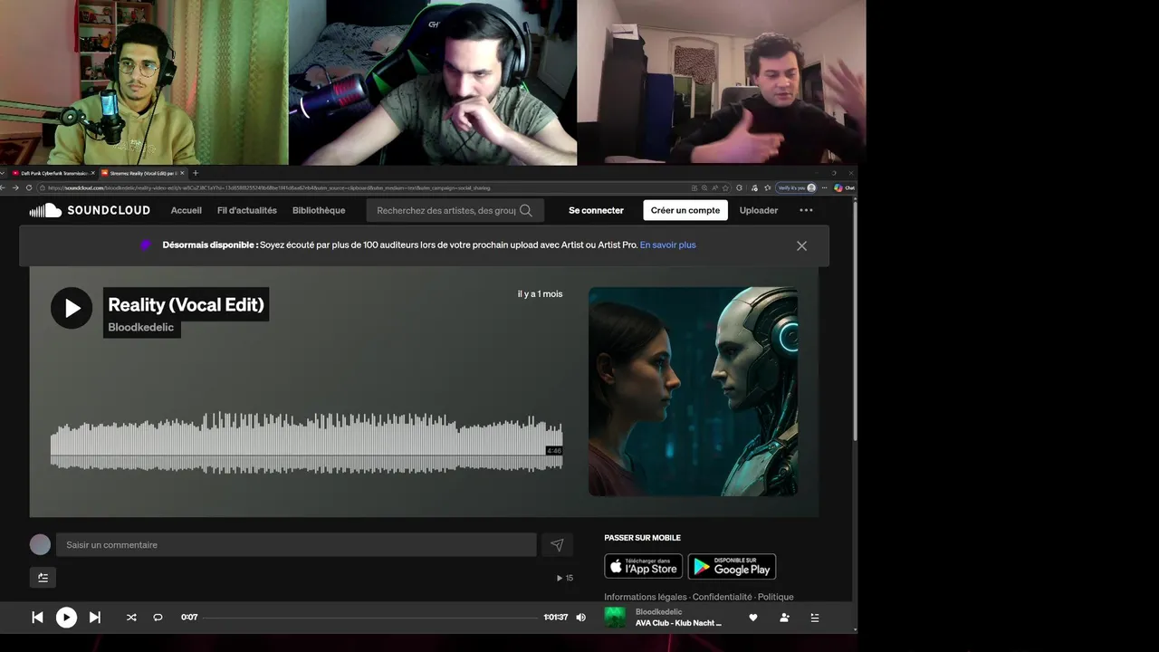Open the Google Play download badge
Screen dimensions: 1159x652
pos(732,566)
